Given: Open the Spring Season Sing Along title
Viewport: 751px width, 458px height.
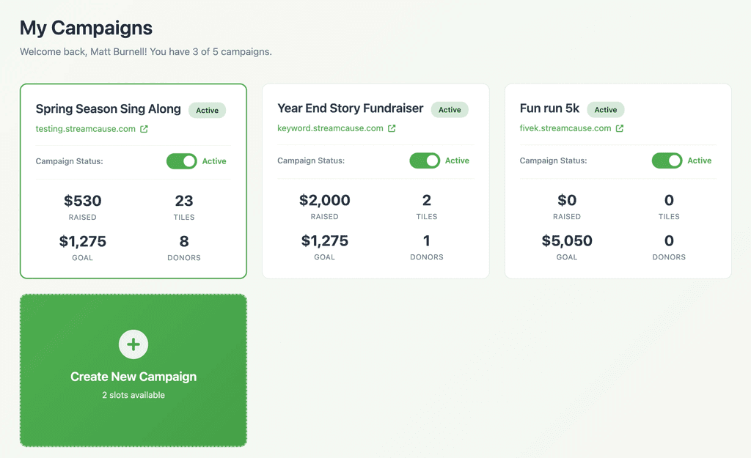Looking at the screenshot, I should point(109,109).
